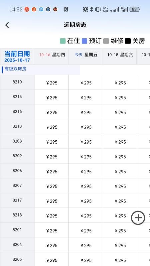150x266 pixels.
Task: Open room 8217 cell under 10-16
Action: pos(52,200)
